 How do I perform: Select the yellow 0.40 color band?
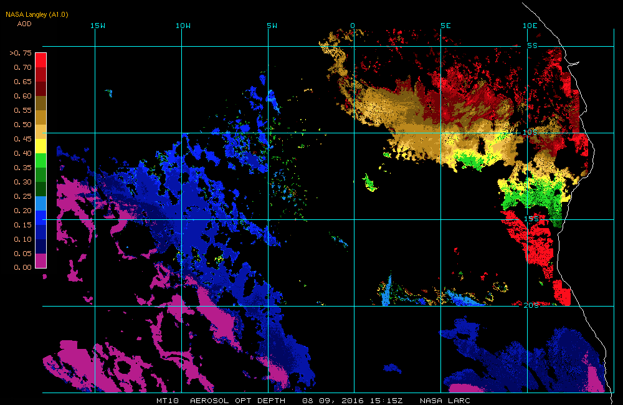click(x=41, y=146)
